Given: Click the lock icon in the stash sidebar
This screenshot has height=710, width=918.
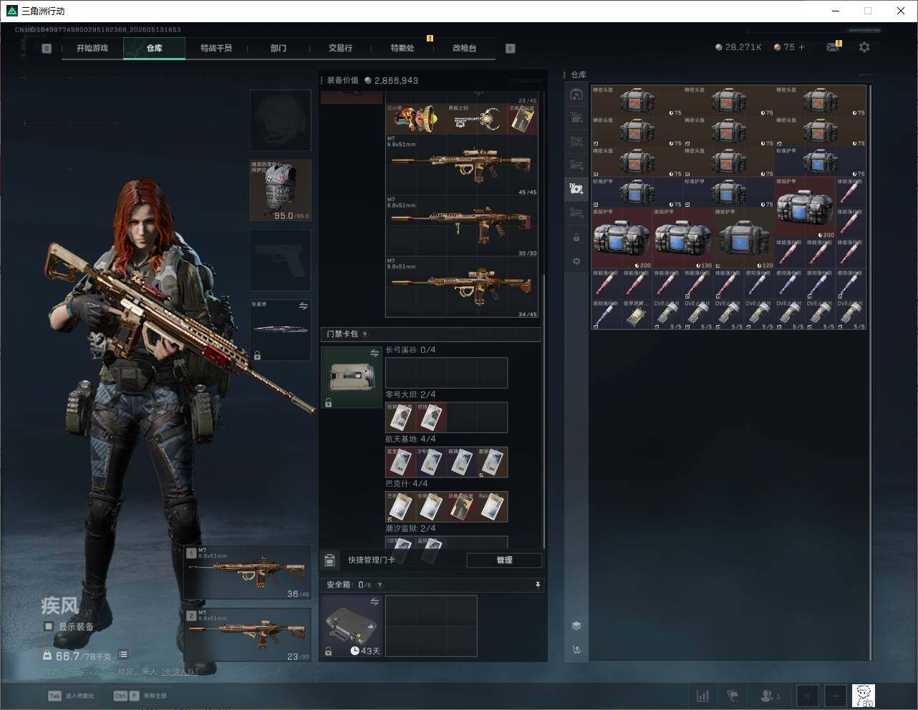Looking at the screenshot, I should pos(576,238).
